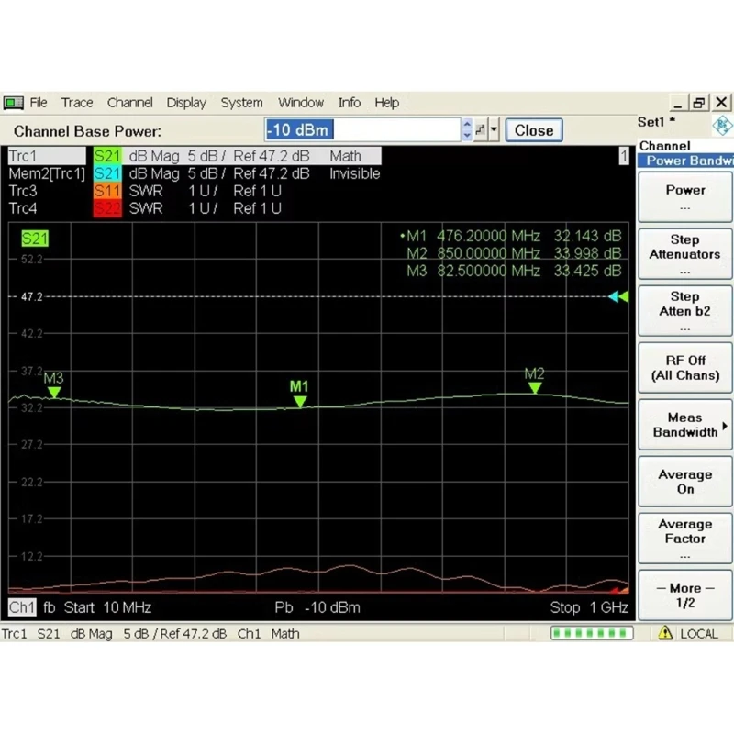Select the Mem2[Trc1] trace row
The image size is (734, 734).
pyautogui.click(x=195, y=173)
